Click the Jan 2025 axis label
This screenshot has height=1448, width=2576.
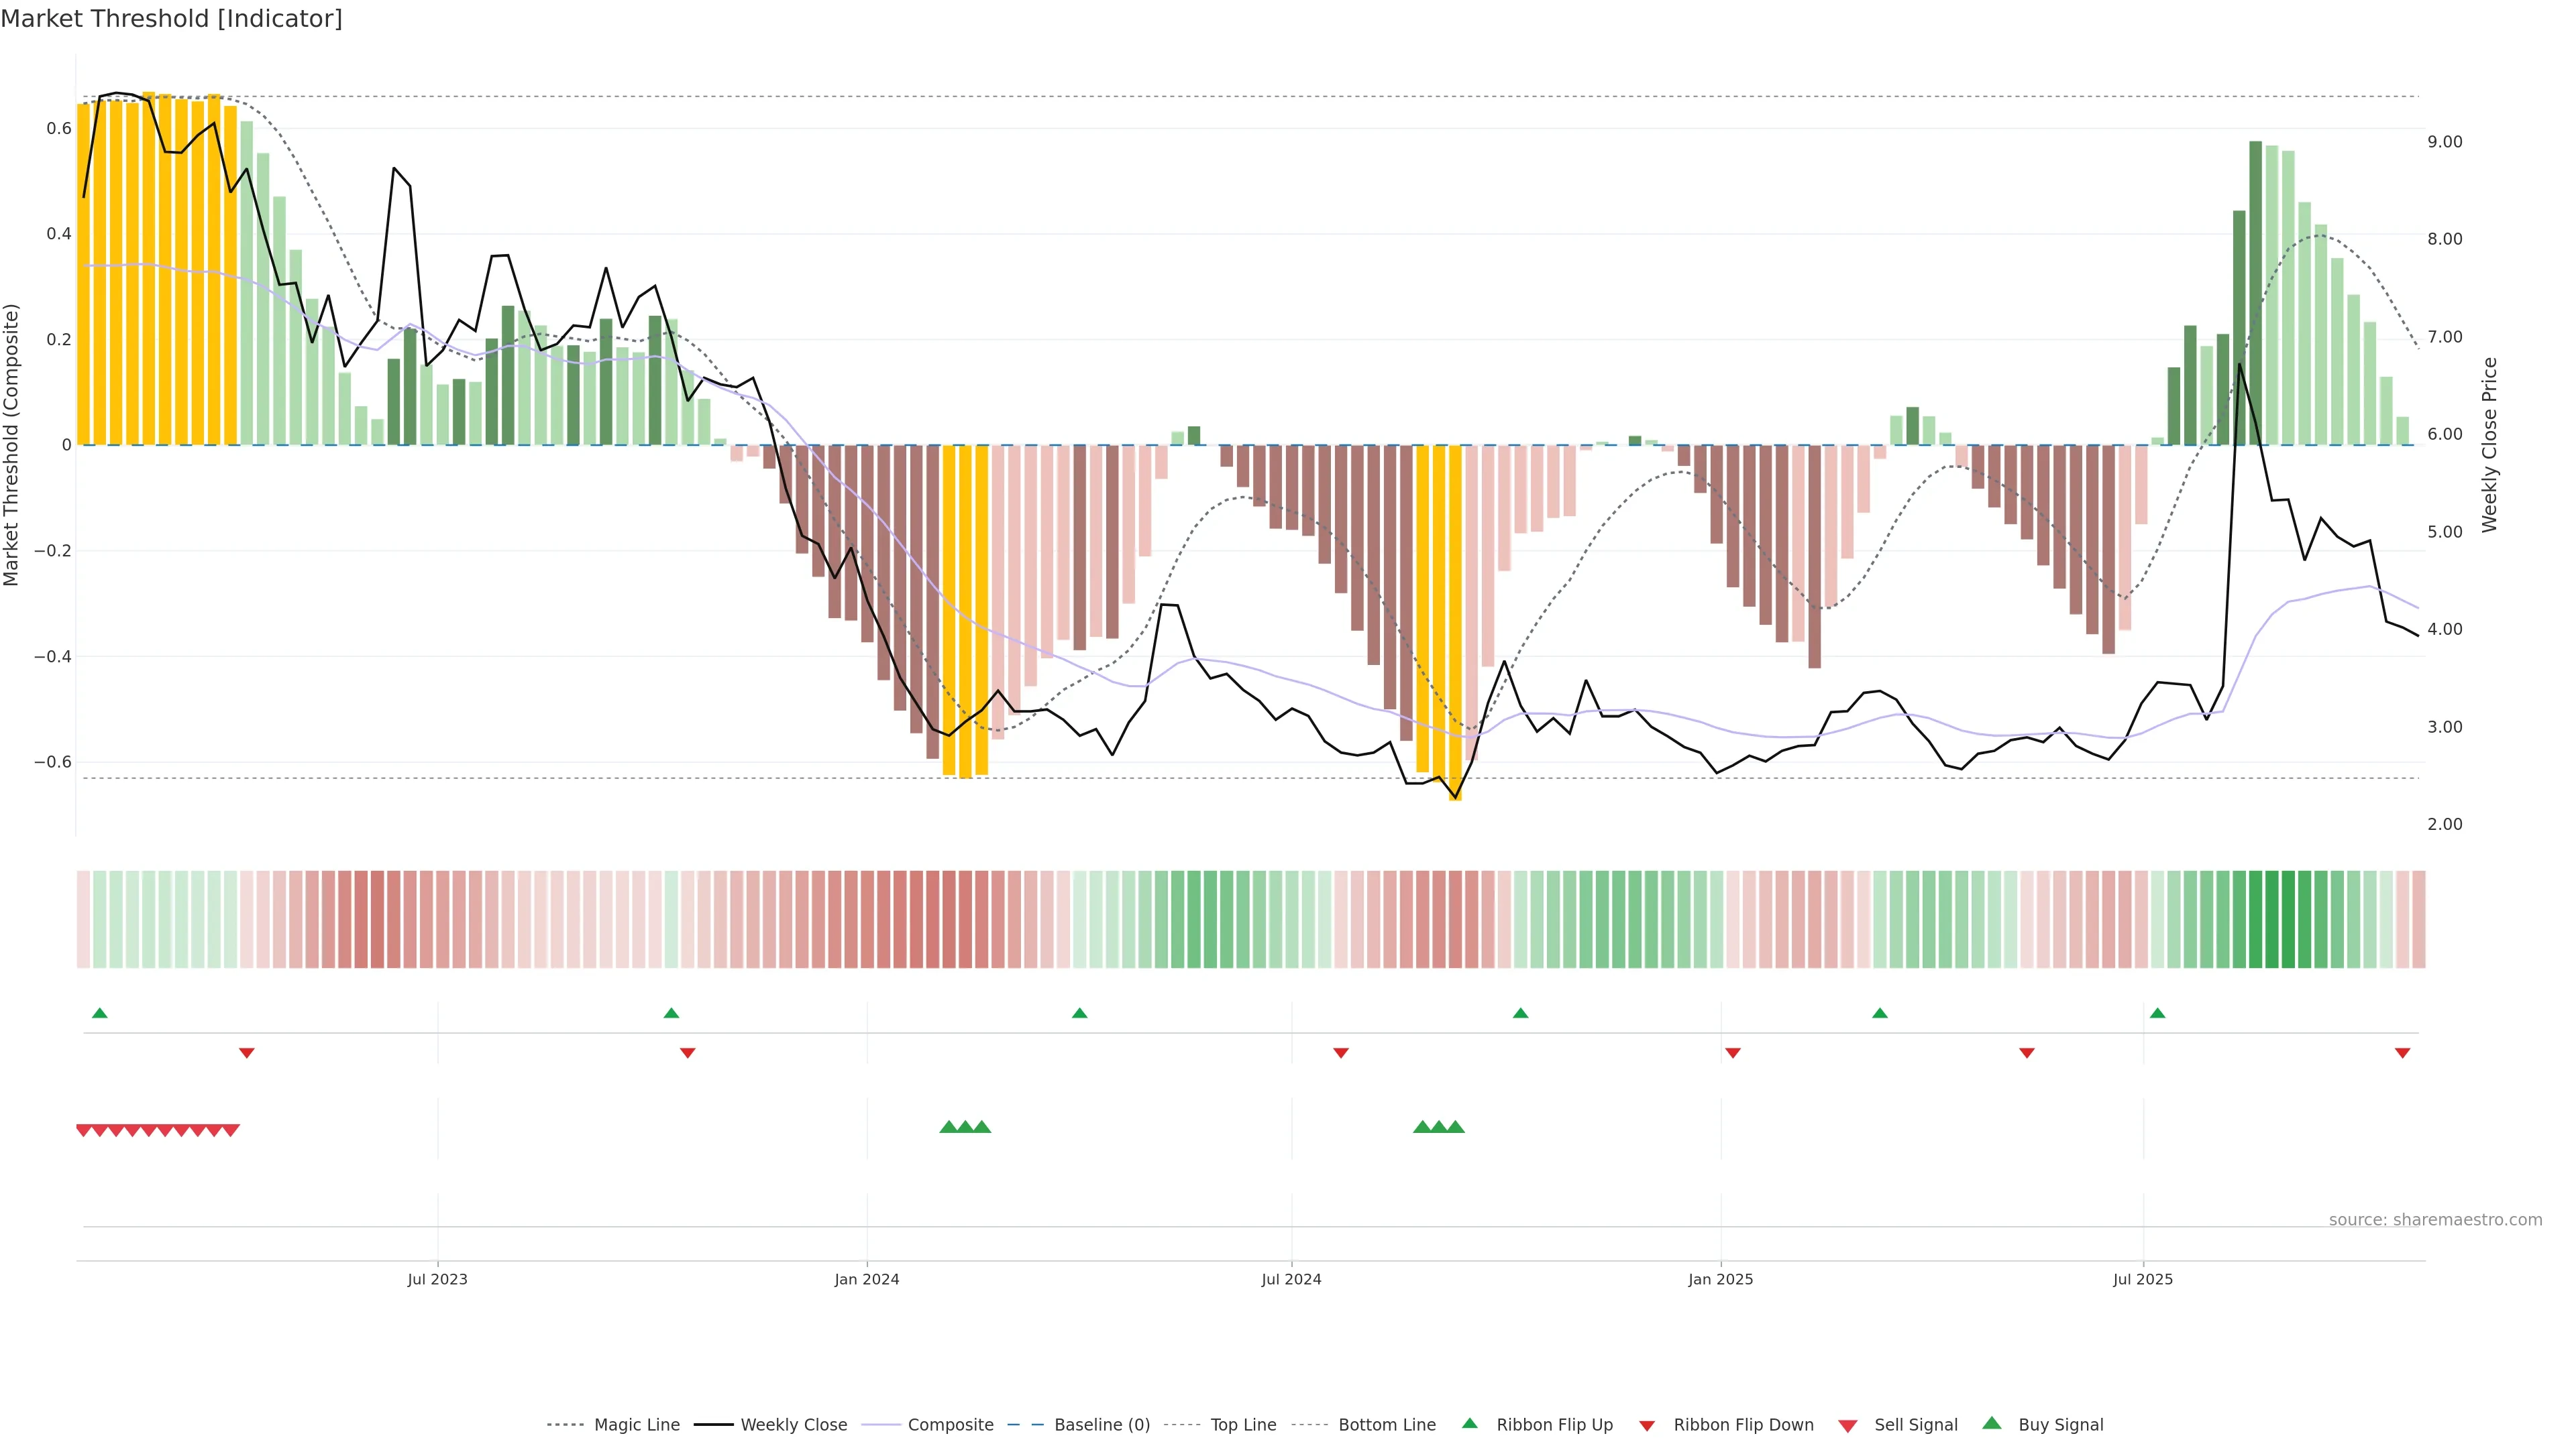tap(1720, 1279)
